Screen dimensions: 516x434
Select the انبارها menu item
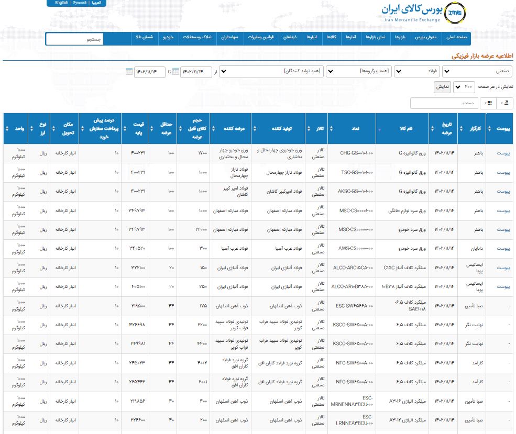click(312, 37)
